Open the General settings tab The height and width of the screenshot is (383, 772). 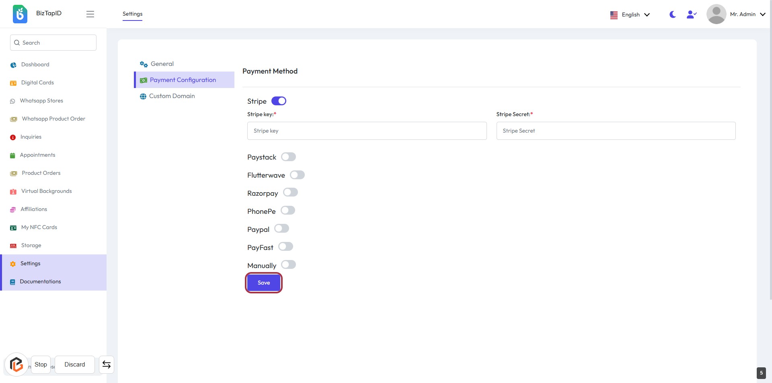pos(162,64)
